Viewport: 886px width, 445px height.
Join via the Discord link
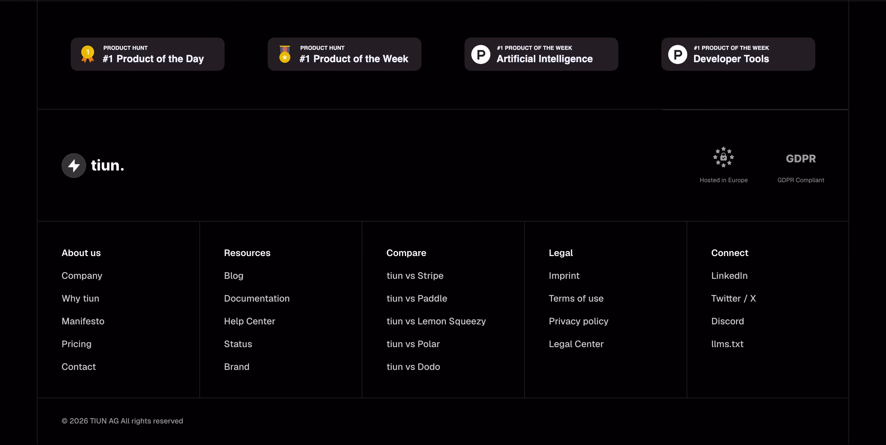(x=728, y=321)
